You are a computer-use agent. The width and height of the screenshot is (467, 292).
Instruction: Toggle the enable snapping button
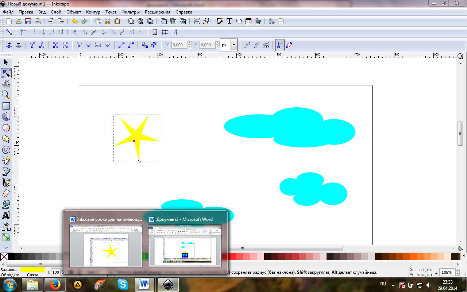point(9,32)
